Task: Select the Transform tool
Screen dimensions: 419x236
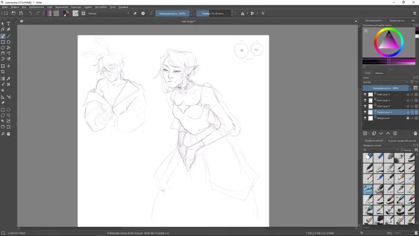Action: [x=3, y=66]
